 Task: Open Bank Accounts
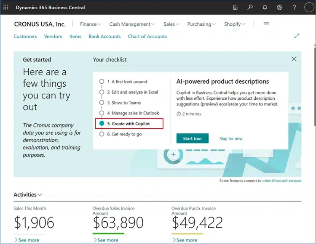click(x=104, y=37)
